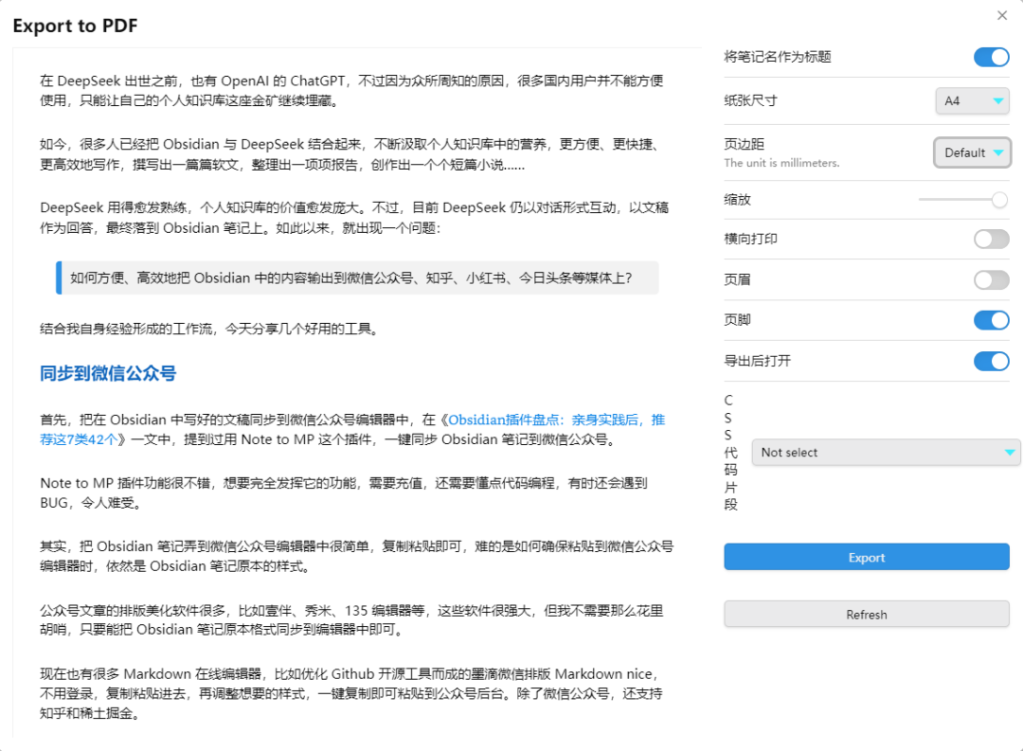The height and width of the screenshot is (751, 1023).
Task: Click the 'Export to PDF' dialog title
Action: (x=75, y=26)
